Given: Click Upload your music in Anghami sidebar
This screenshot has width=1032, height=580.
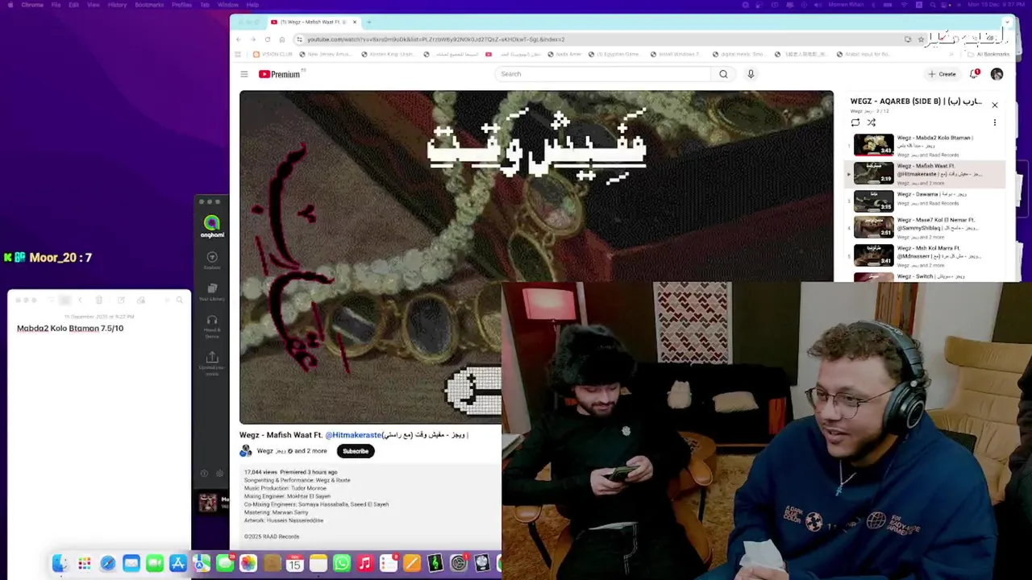Looking at the screenshot, I should coord(212,362).
